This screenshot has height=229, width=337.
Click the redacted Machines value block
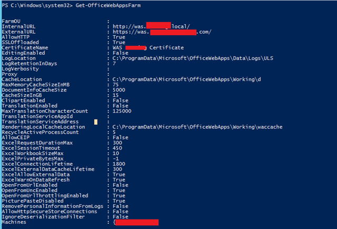(137, 222)
